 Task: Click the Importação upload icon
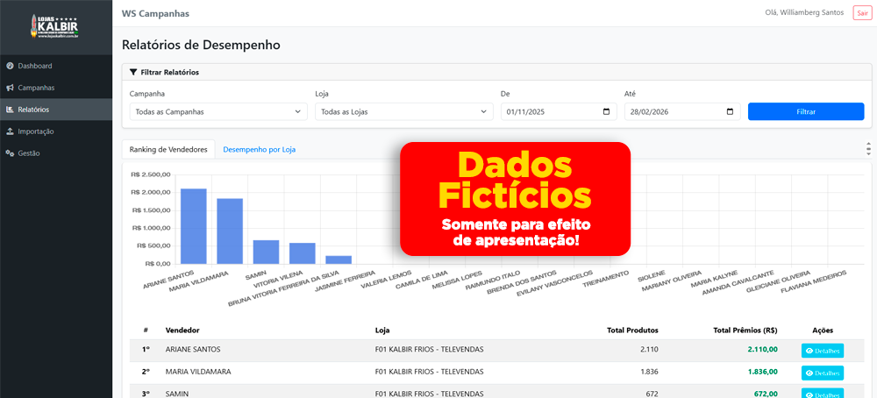[10, 131]
